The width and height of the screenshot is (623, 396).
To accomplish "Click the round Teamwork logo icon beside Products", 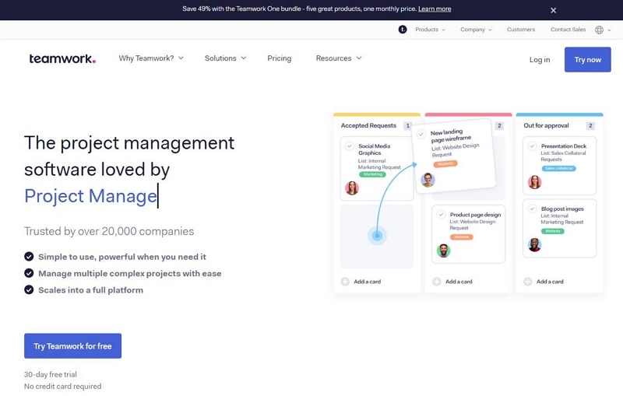I will (x=403, y=30).
